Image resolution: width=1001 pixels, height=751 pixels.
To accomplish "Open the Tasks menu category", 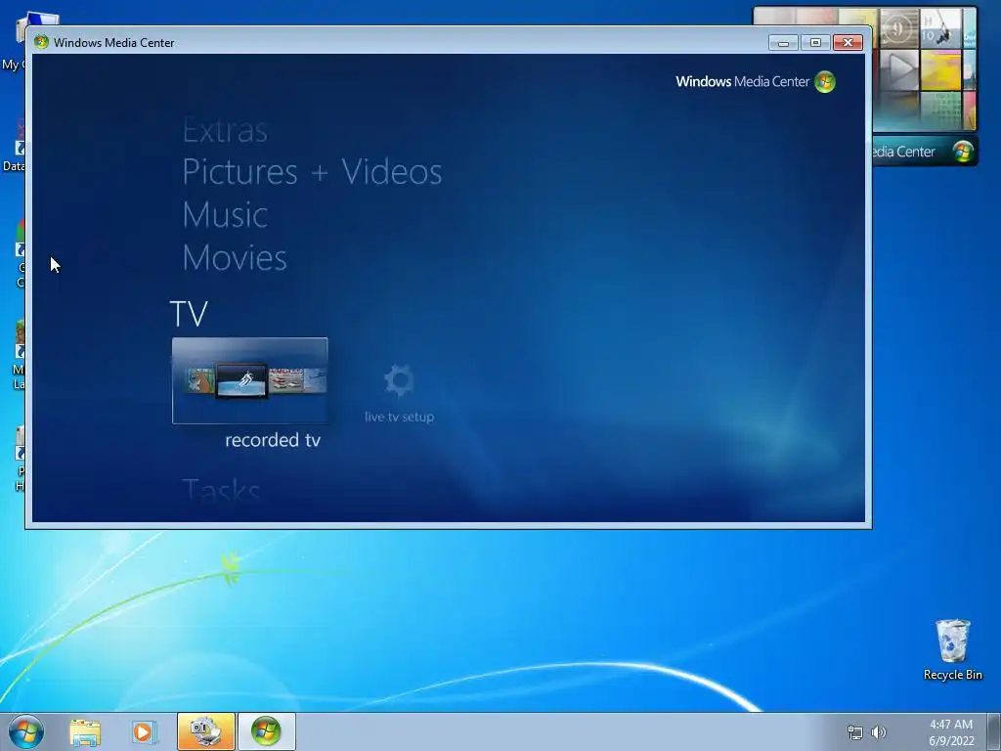I will click(x=221, y=491).
